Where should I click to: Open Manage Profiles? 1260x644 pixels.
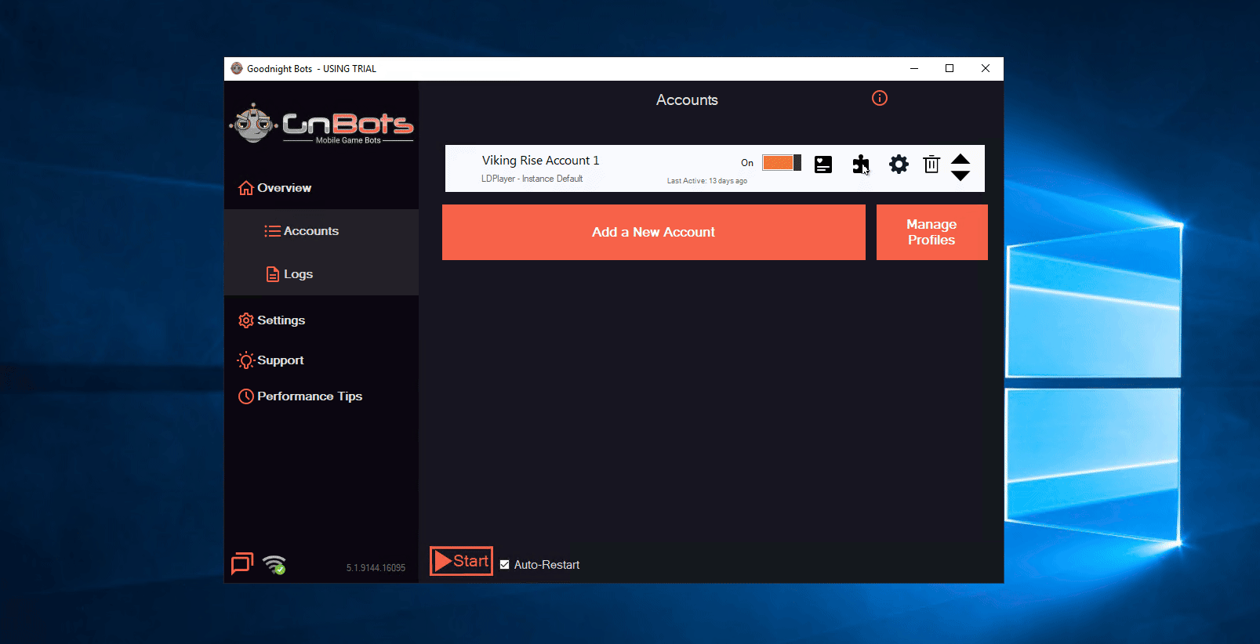point(931,232)
